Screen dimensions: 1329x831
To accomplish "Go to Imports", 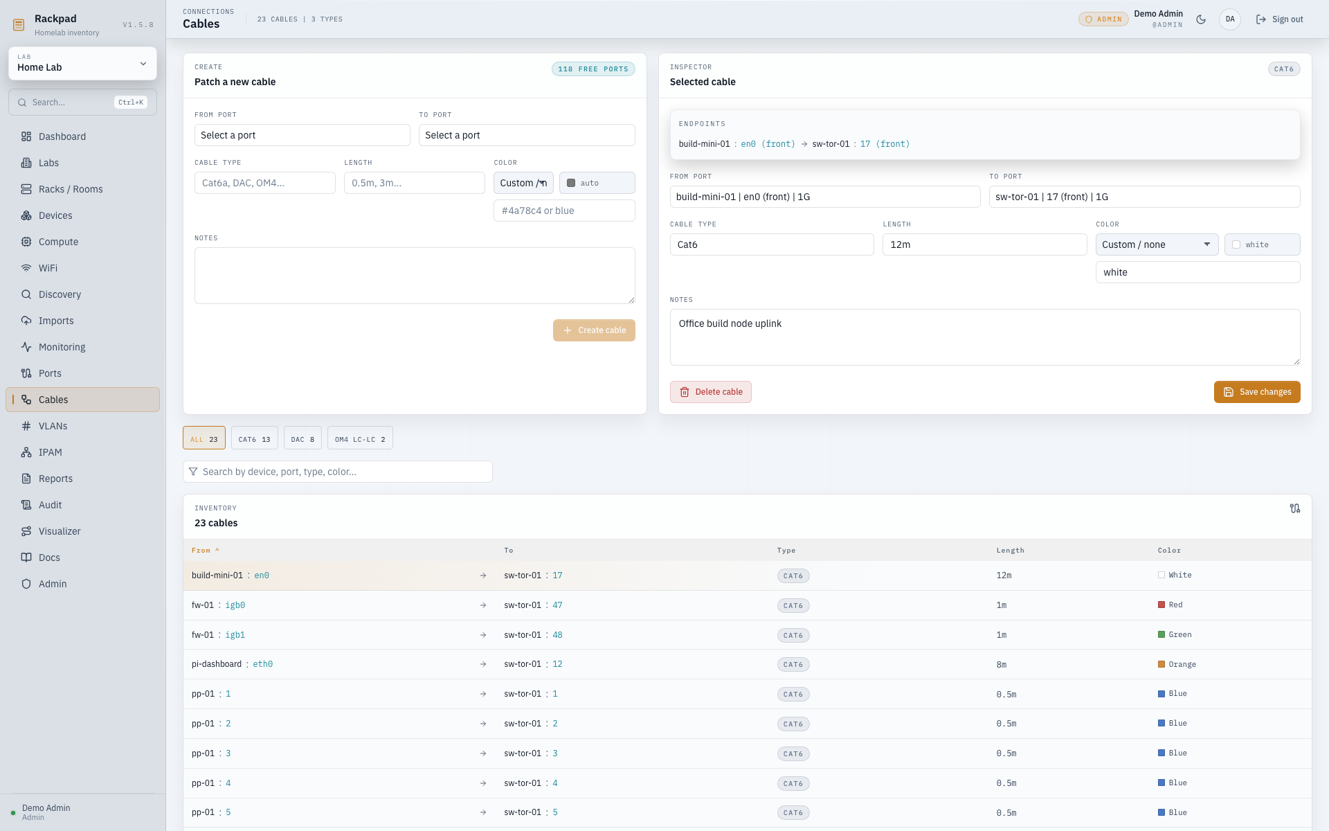I will click(x=82, y=321).
